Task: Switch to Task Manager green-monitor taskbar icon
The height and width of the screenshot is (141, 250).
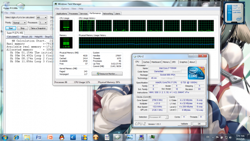Action: [152, 137]
